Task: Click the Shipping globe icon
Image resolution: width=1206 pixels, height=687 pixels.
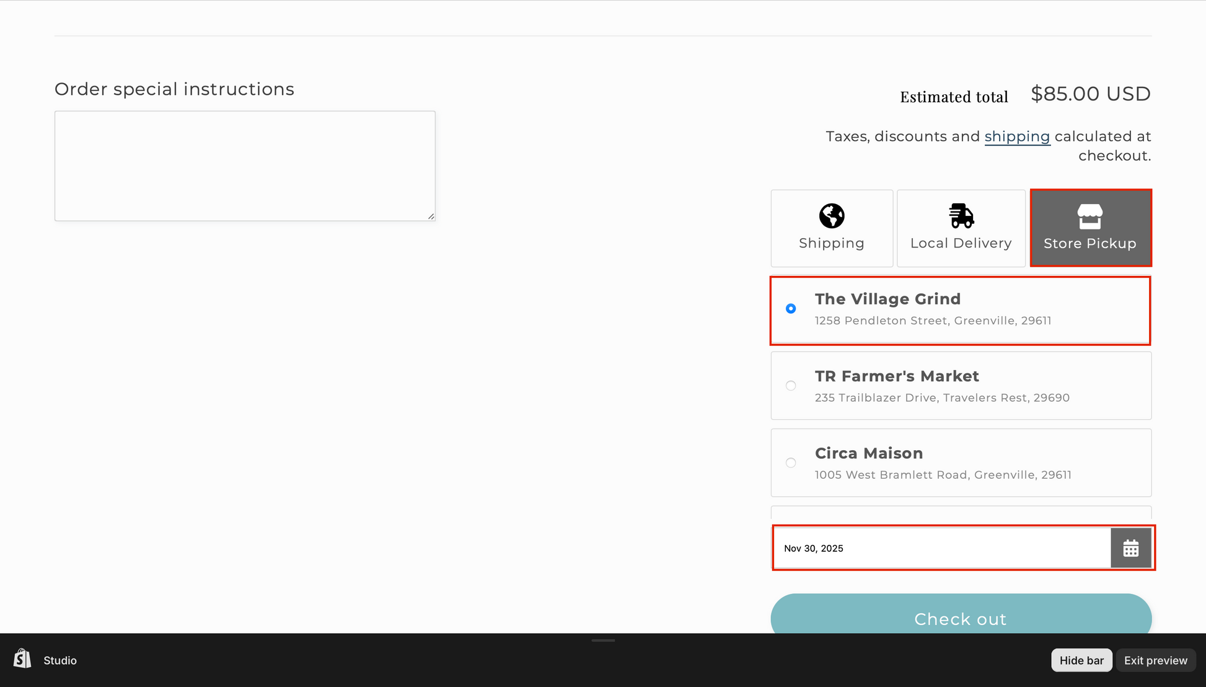Action: 831,216
